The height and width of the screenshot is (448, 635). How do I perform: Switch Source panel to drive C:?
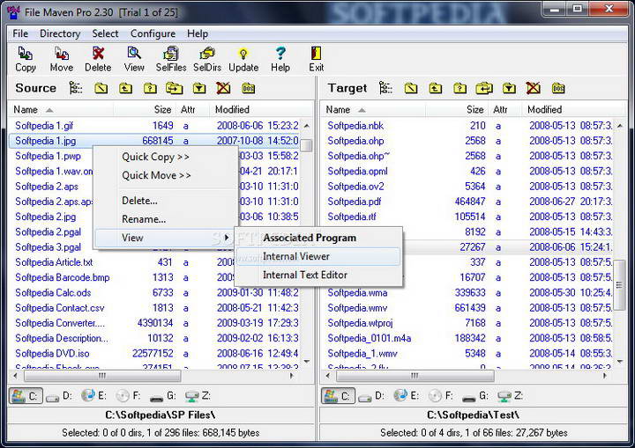26,396
